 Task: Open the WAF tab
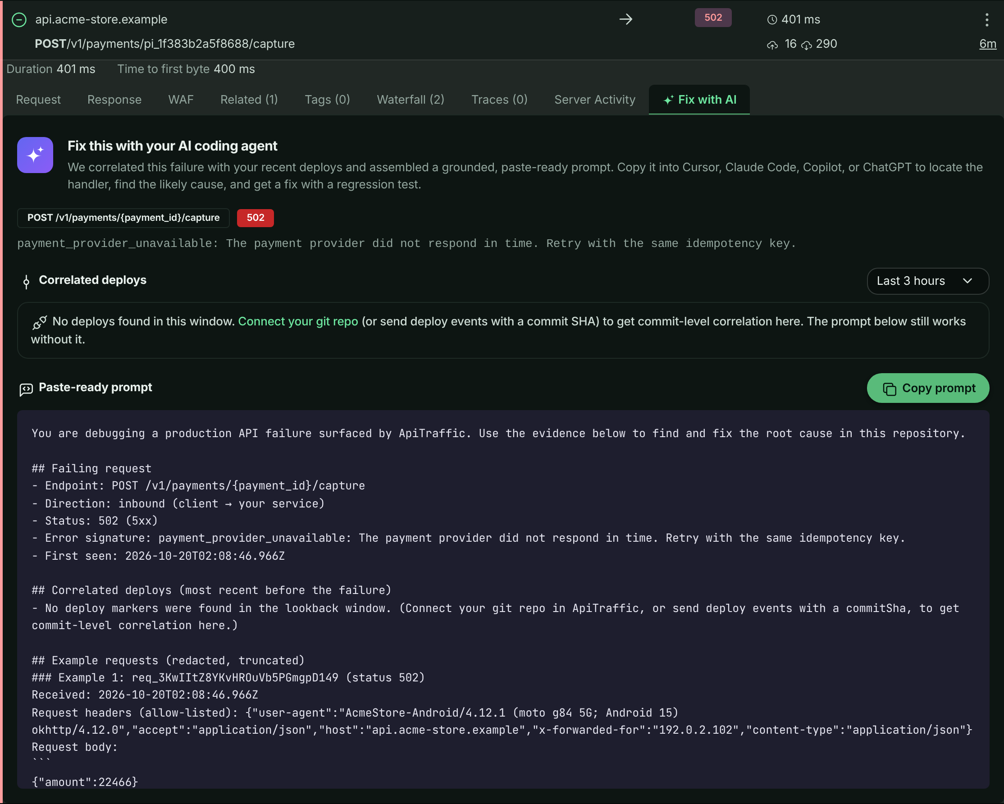[x=181, y=100]
